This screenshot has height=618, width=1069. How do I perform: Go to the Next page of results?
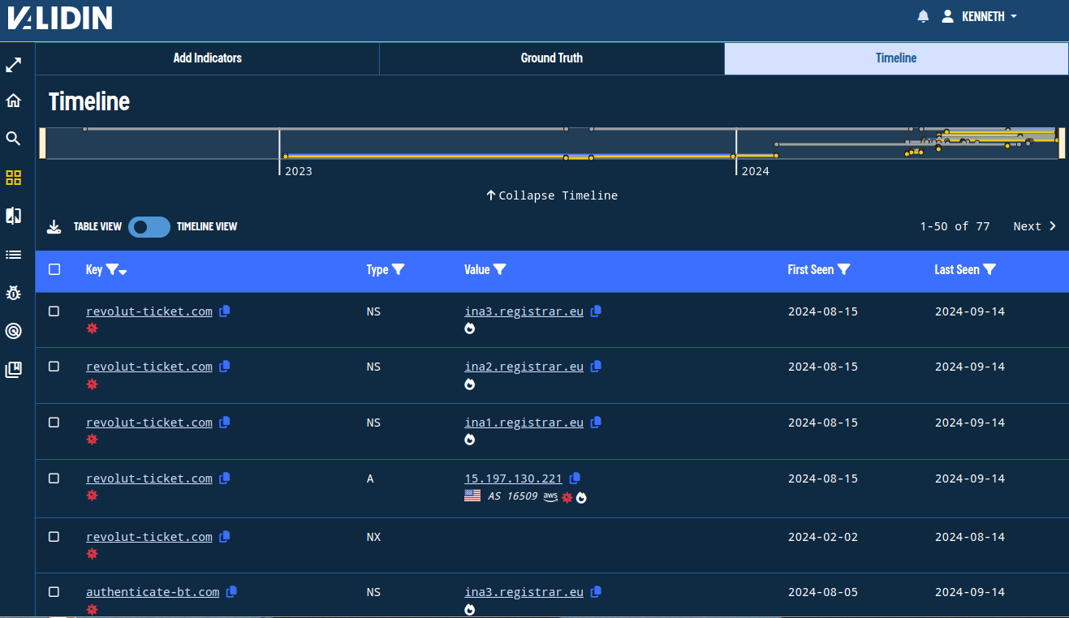[x=1035, y=226]
